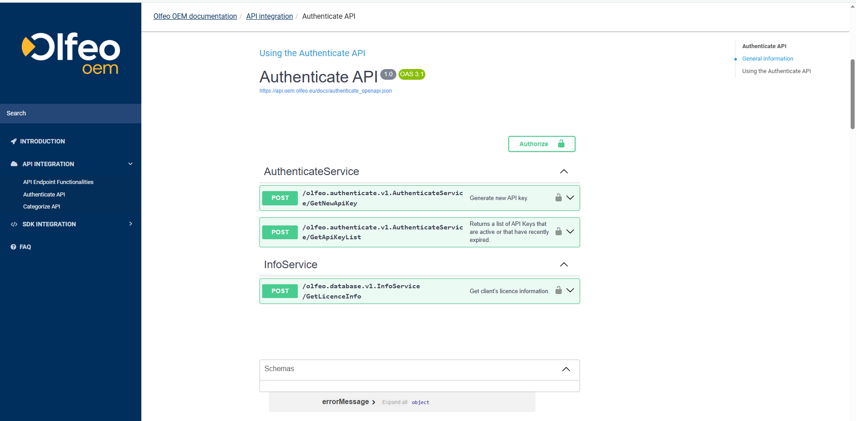Click the padlock icon on GetApiKeyList row
Image resolution: width=856 pixels, height=421 pixels.
(x=558, y=231)
